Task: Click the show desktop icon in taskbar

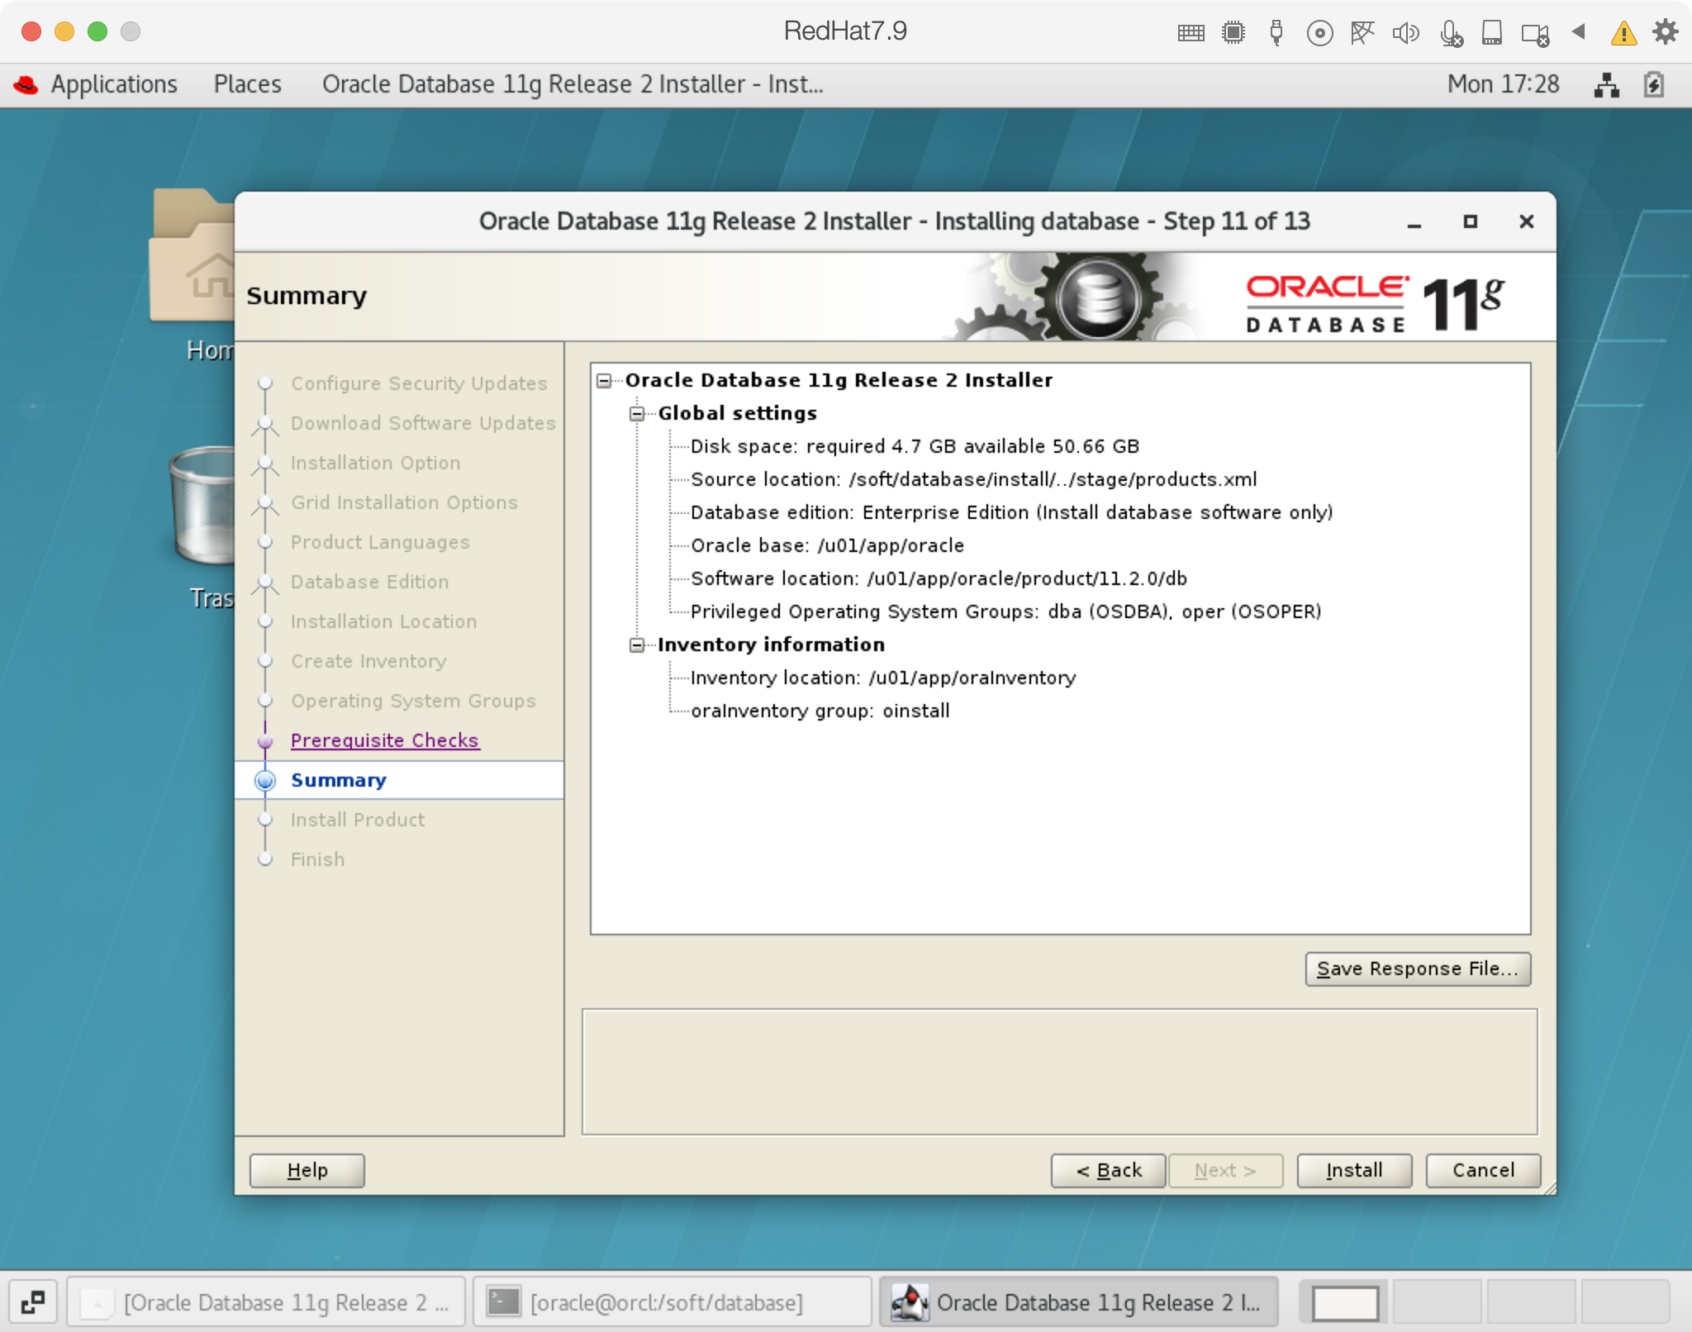Action: click(33, 1302)
